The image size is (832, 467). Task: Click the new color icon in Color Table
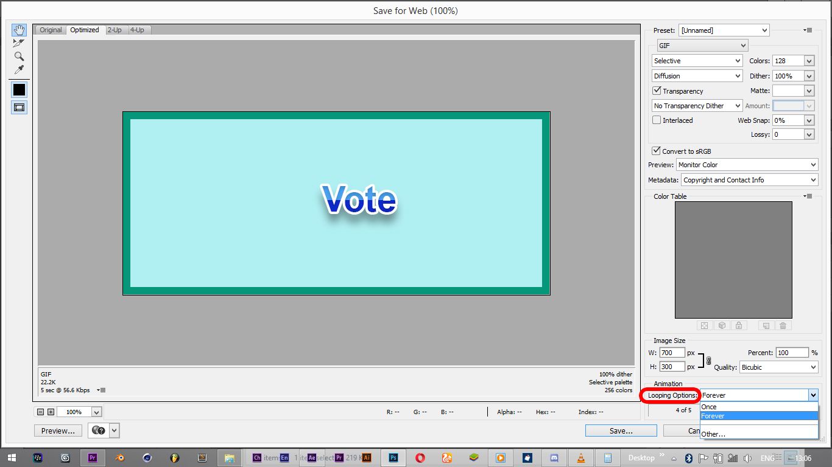(767, 326)
